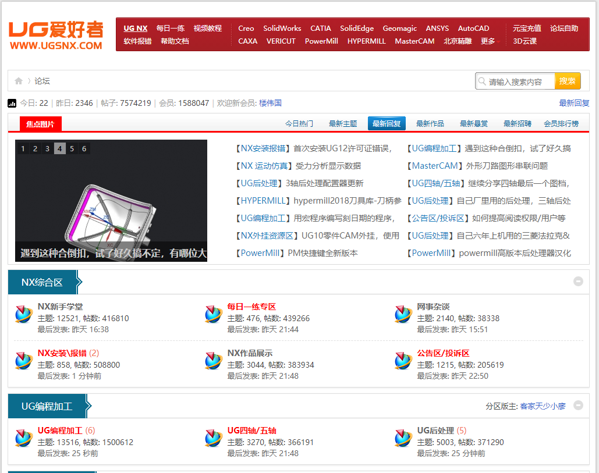Open 每日一练 navigation item
Image resolution: width=599 pixels, height=473 pixels.
[x=171, y=29]
